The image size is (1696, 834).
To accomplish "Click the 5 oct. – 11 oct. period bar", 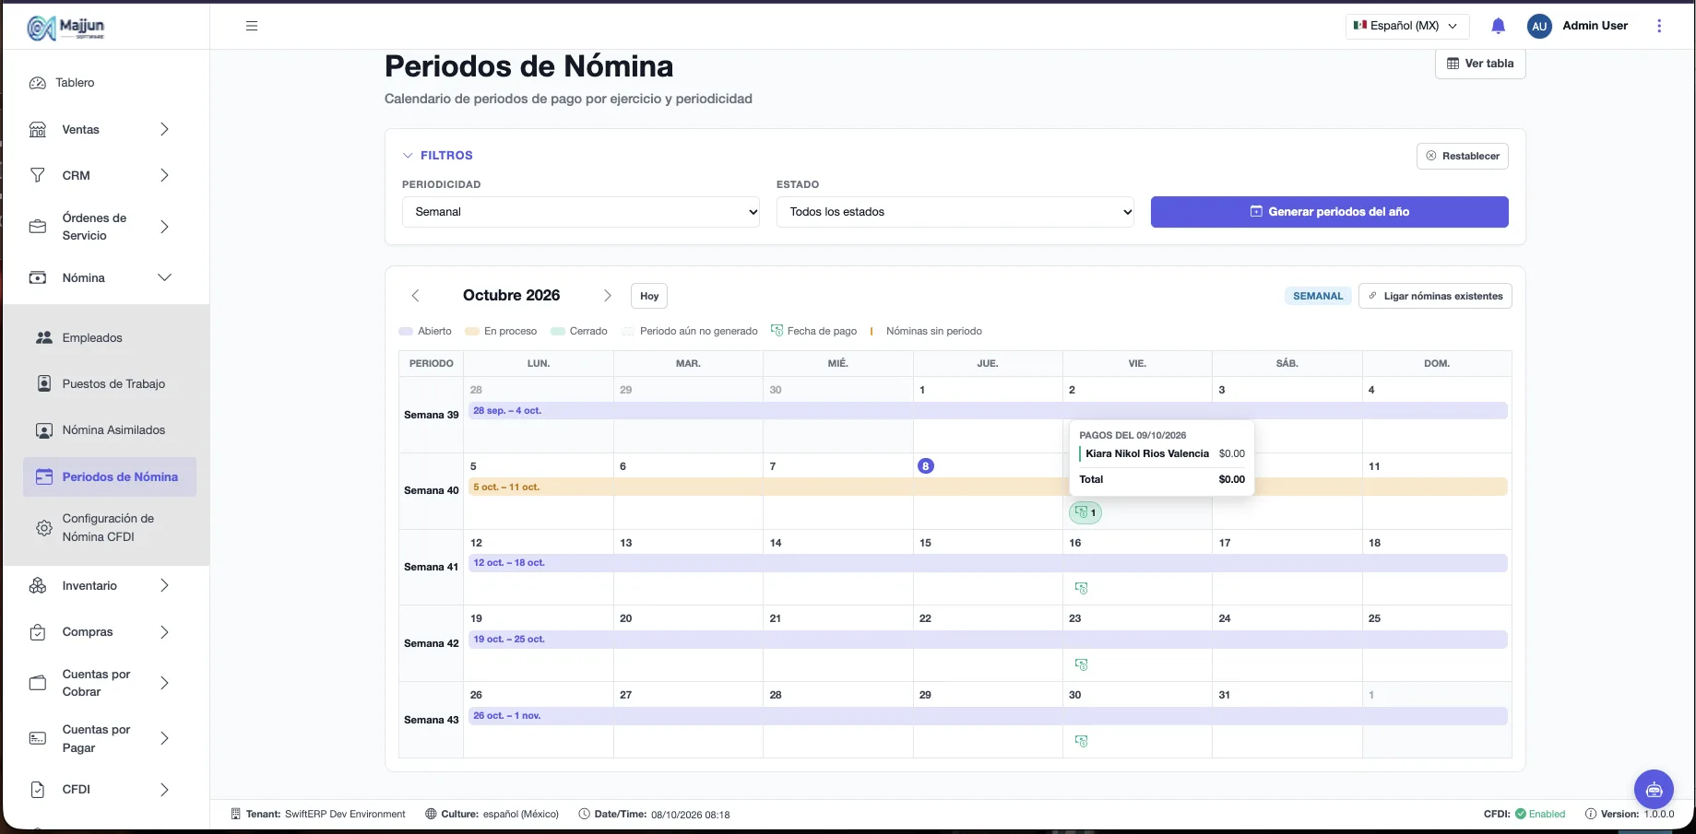I will pyautogui.click(x=988, y=487).
